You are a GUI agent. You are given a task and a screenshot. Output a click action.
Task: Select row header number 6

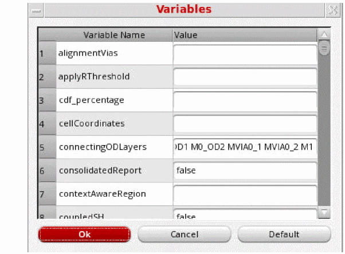pos(48,171)
